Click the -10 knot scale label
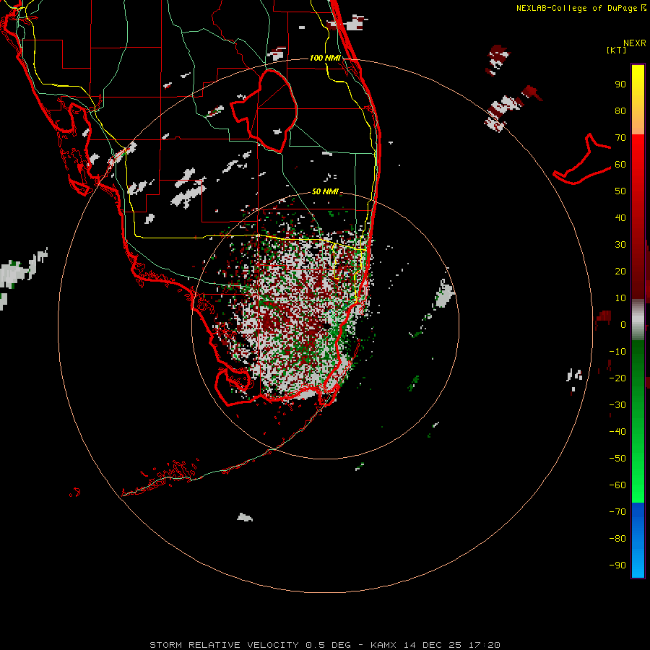 click(x=617, y=352)
